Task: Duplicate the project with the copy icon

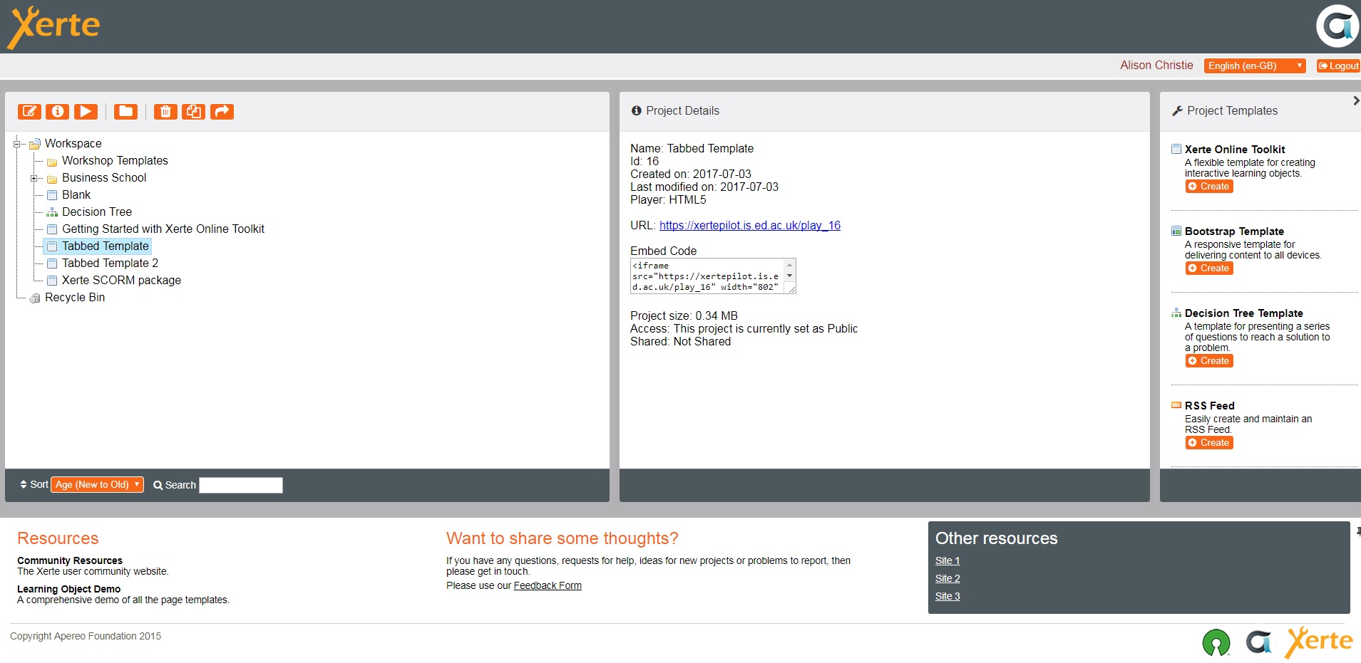Action: (x=194, y=111)
